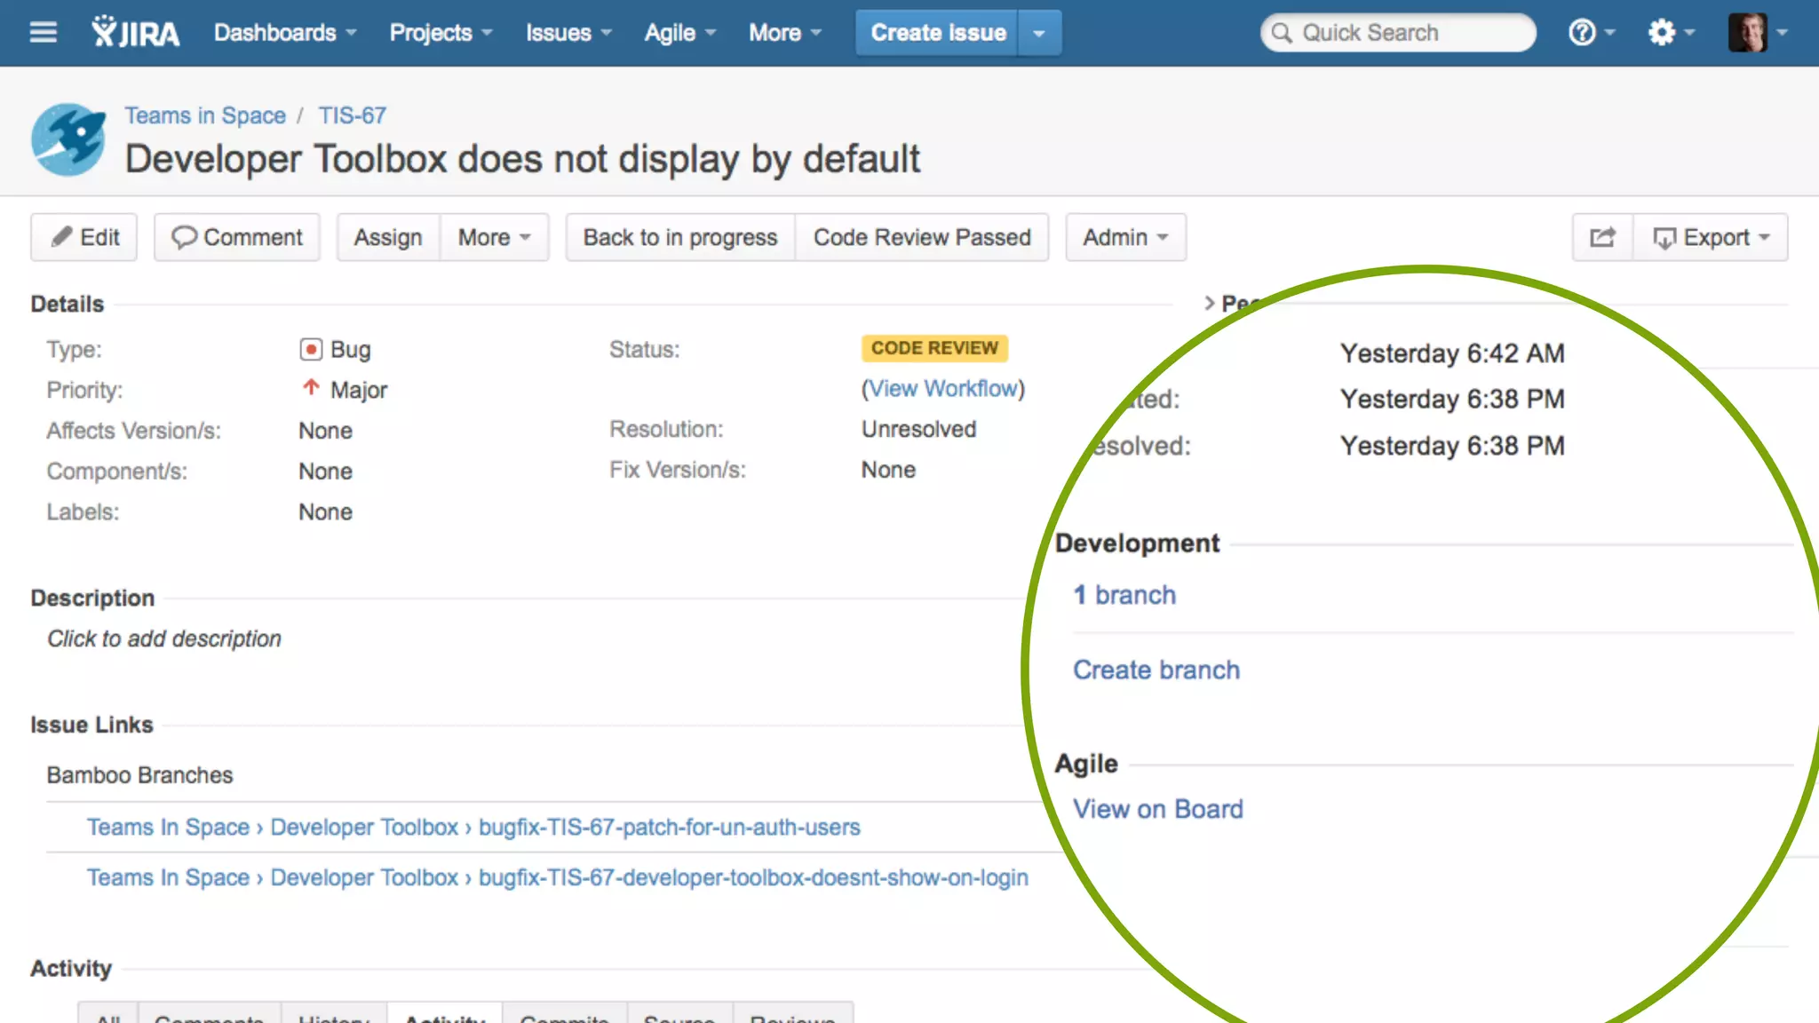1819x1023 pixels.
Task: Open the Export dropdown
Action: click(1711, 237)
